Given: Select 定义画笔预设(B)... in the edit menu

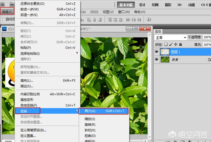Looking at the screenshot, I should pos(48,130).
